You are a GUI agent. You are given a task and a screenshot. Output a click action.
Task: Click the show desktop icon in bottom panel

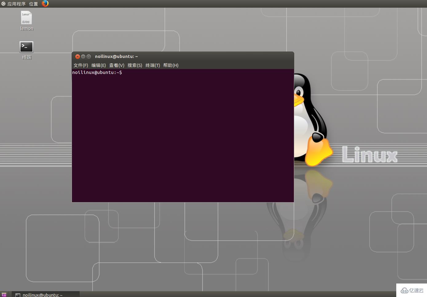(x=4, y=295)
